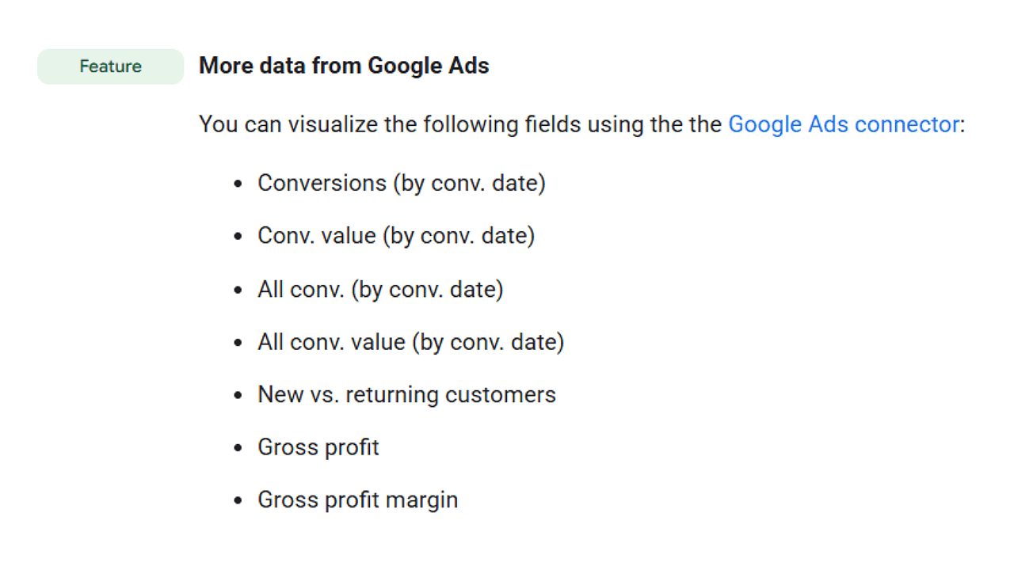This screenshot has height=570, width=1014.
Task: Select "Conv. value (by conv. date)" item text
Action: [396, 236]
